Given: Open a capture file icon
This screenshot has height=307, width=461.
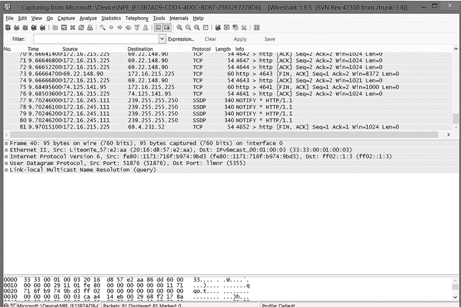Looking at the screenshot, I should tap(55, 28).
